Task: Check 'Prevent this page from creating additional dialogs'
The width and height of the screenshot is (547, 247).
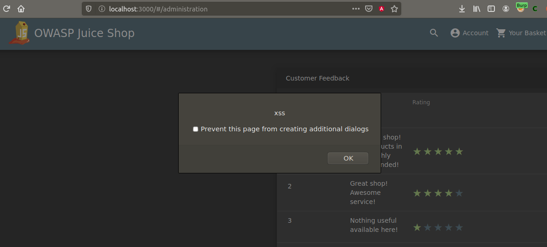Action: 196,129
